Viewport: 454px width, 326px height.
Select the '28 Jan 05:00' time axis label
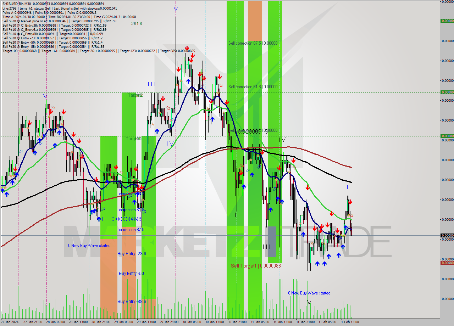coord(55,322)
